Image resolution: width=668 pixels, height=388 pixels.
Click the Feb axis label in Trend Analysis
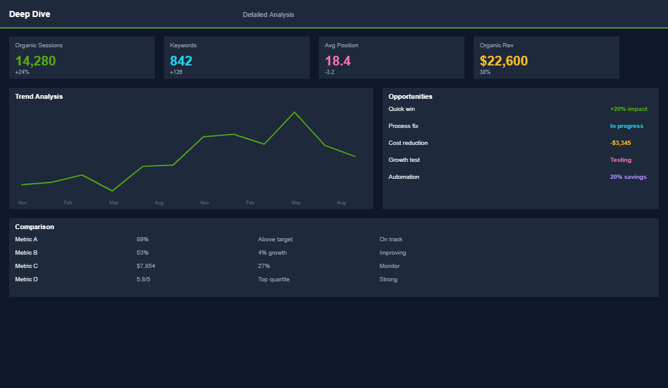[x=67, y=202]
